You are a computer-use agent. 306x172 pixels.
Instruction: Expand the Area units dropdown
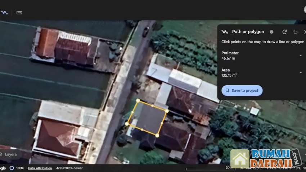[301, 73]
